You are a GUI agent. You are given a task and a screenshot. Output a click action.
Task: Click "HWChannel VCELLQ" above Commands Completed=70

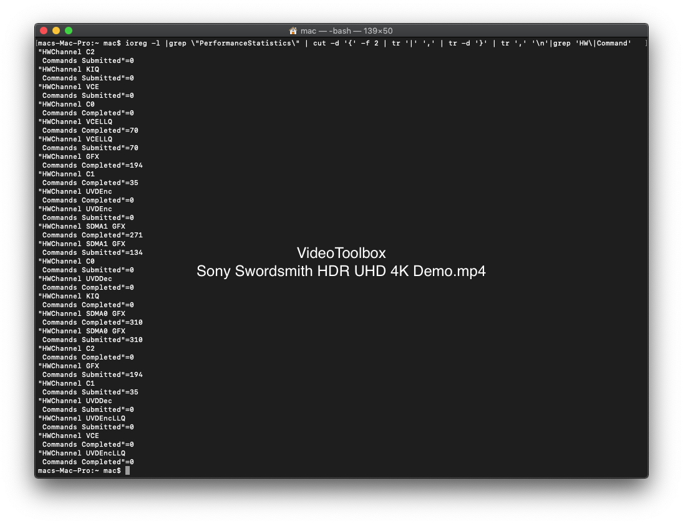[75, 122]
